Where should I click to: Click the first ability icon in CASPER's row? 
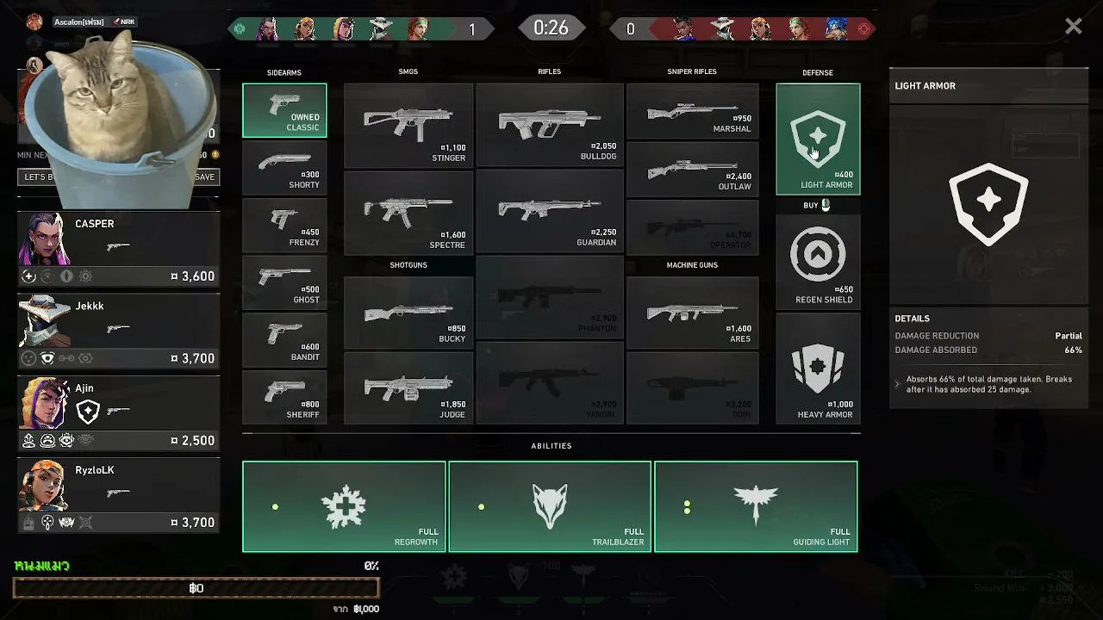click(28, 276)
